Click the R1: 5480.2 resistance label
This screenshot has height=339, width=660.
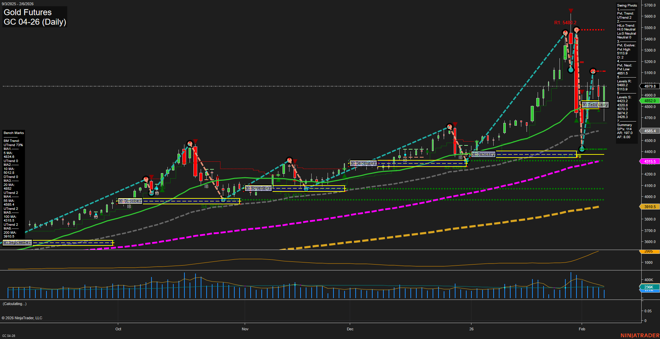(565, 22)
